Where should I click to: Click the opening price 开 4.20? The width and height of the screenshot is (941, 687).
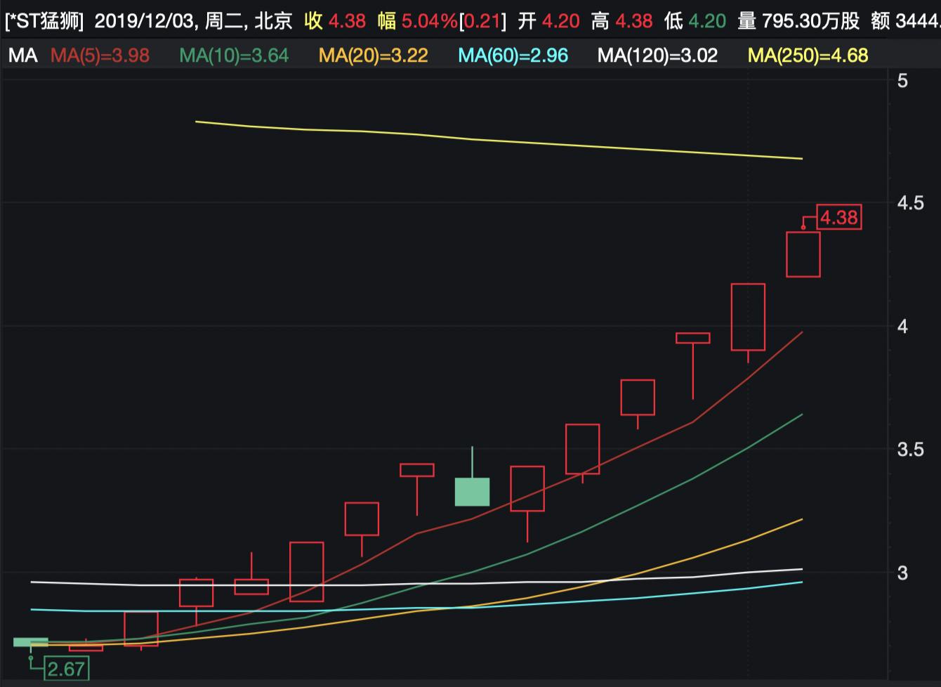coord(548,21)
